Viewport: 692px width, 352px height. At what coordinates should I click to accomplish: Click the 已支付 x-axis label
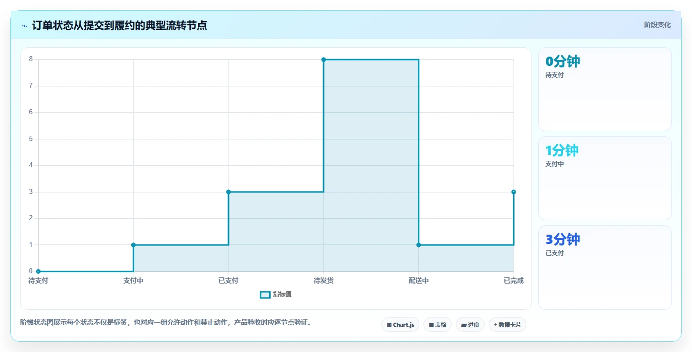point(228,280)
